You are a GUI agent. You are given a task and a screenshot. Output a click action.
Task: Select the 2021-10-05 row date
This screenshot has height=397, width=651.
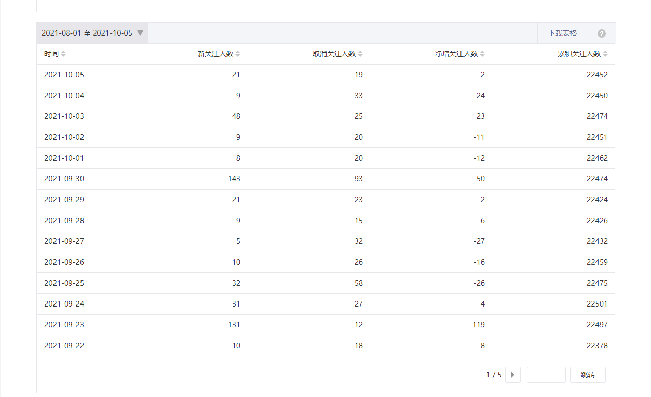click(64, 75)
